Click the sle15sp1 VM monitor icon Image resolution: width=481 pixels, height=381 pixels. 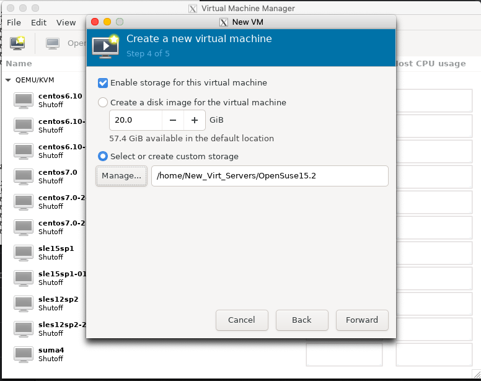coord(24,253)
